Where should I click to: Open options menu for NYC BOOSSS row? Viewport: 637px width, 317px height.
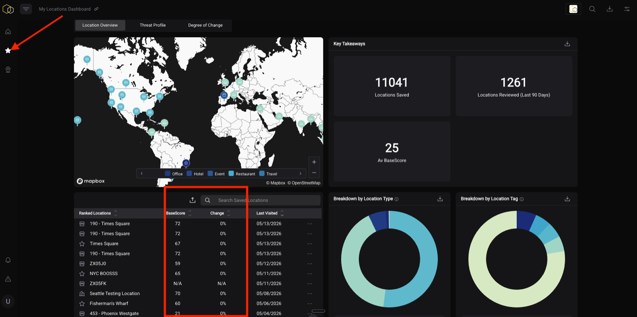point(310,274)
